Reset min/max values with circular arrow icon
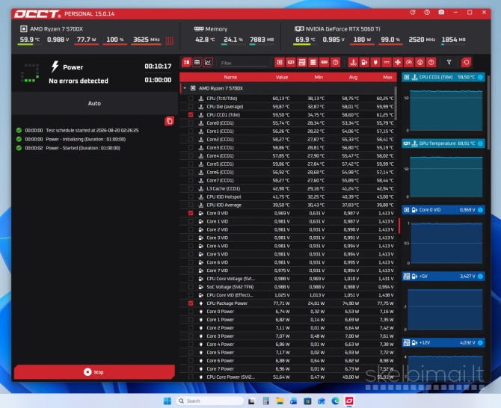Screen dimensions: 501x408 [466, 62]
